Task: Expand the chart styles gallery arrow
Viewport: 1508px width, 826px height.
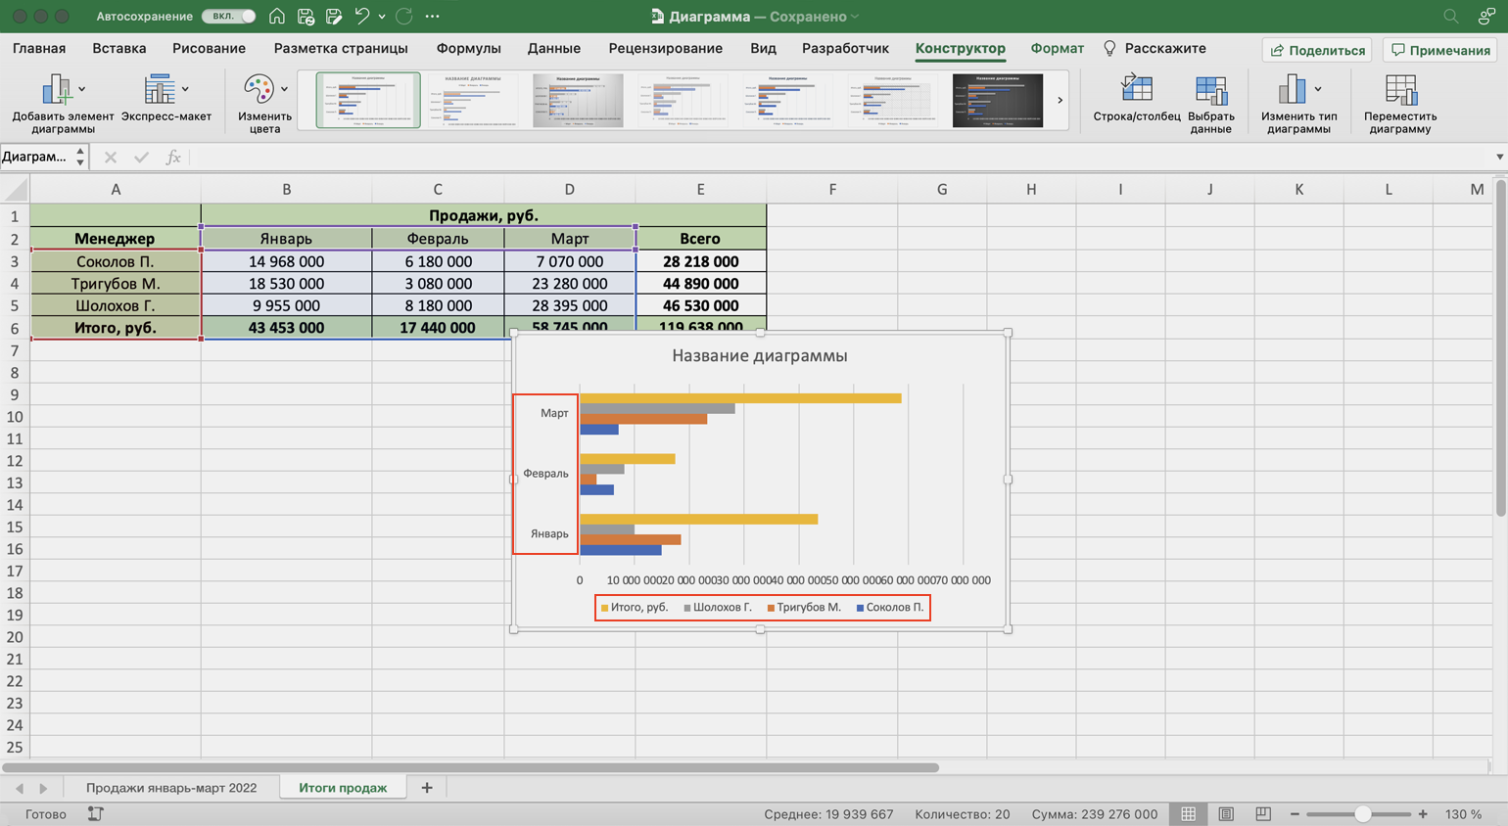Action: (1060, 100)
